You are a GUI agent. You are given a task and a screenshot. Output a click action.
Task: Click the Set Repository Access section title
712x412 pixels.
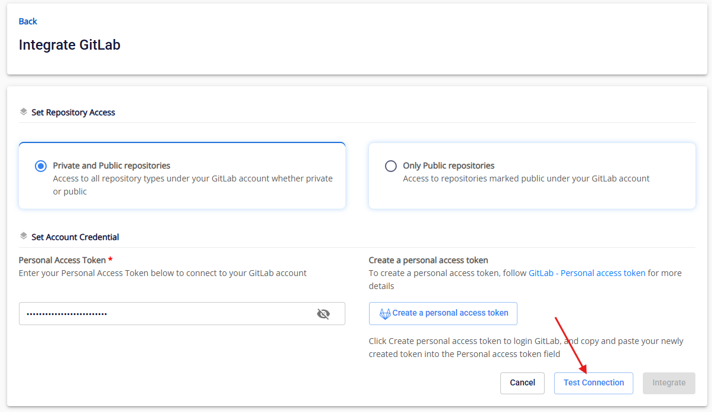click(x=73, y=112)
